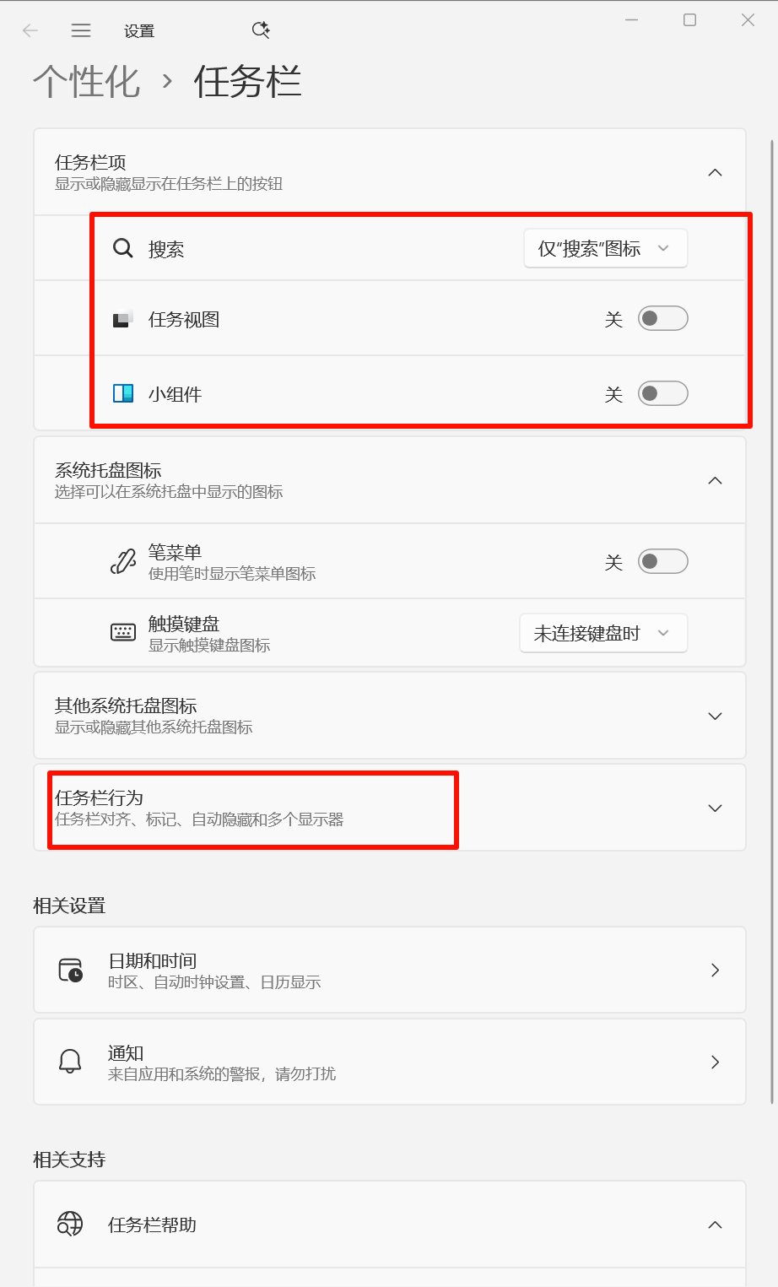Click the 小组件 widget icon

123,393
